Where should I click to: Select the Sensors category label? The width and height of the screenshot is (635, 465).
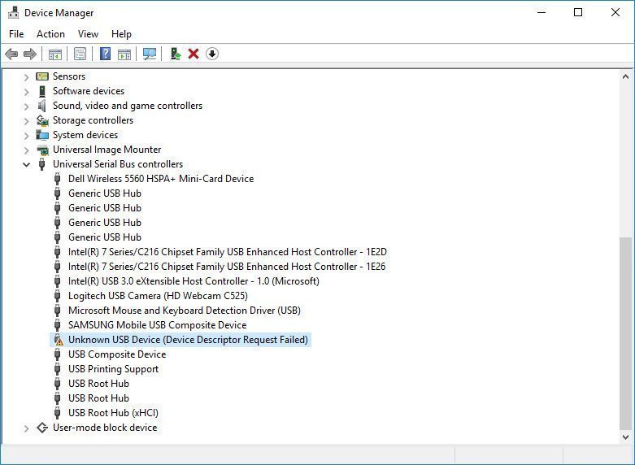69,76
